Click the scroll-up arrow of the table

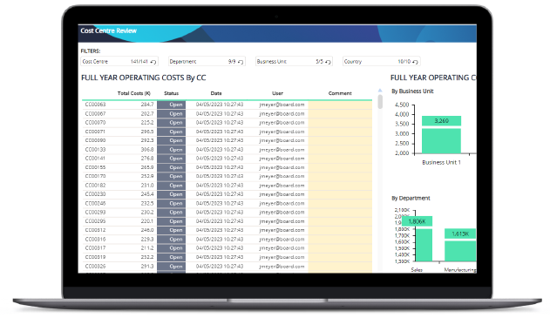380,91
